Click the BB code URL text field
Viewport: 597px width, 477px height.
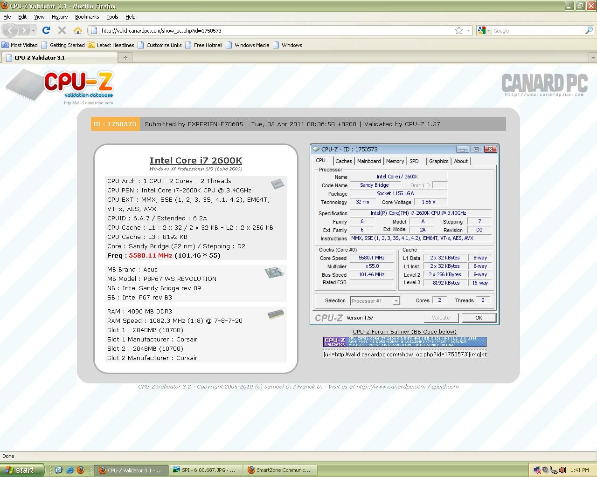click(405, 354)
